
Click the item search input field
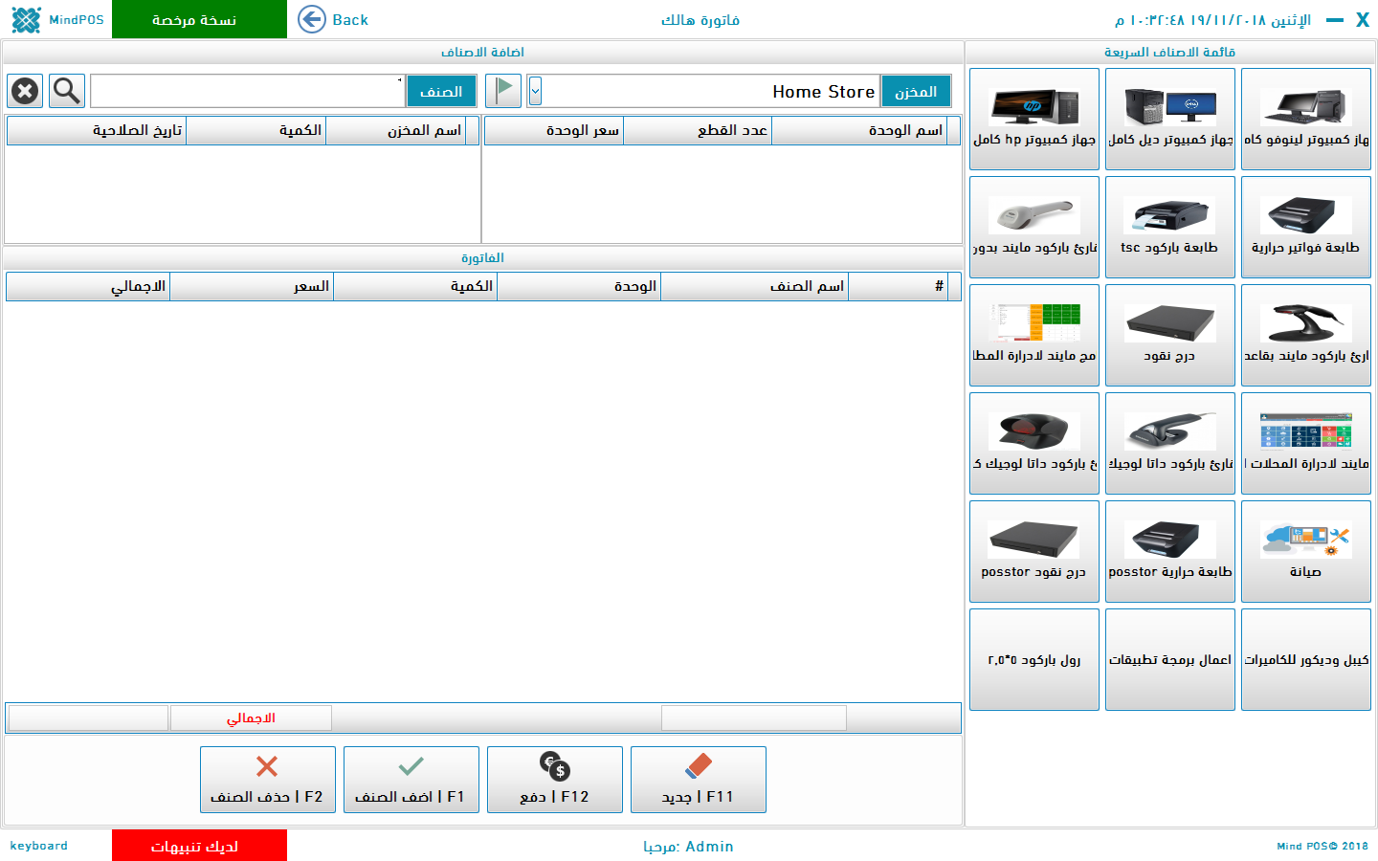(247, 91)
